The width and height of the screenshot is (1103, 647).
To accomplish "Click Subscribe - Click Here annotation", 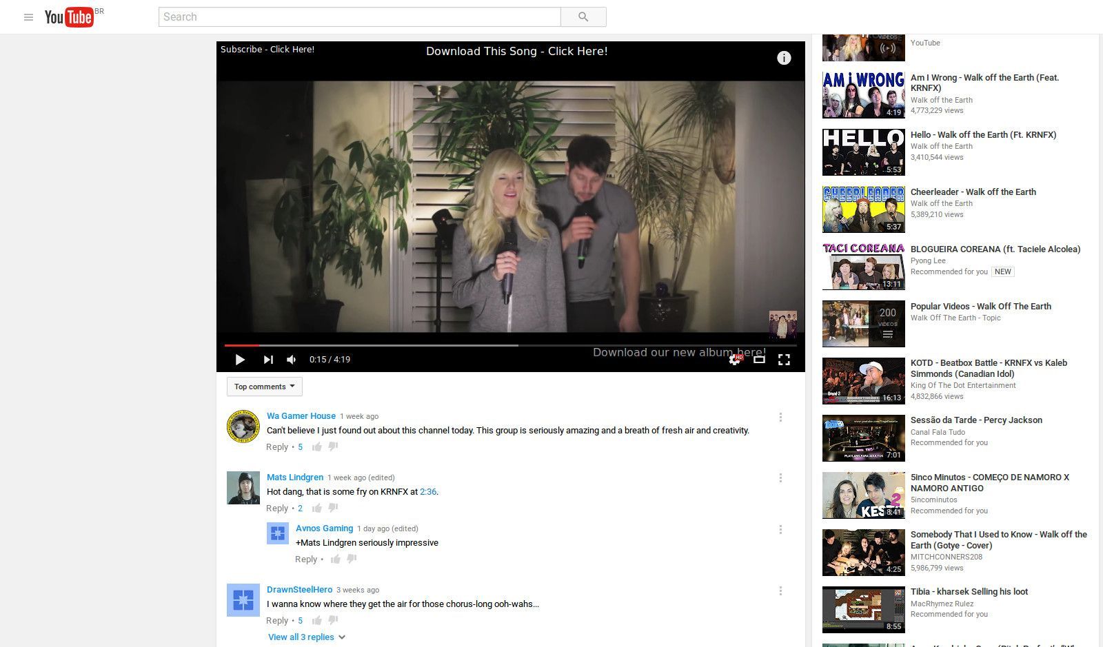I will [267, 50].
